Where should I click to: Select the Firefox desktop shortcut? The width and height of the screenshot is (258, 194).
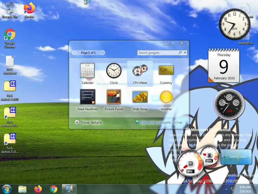(x=29, y=10)
